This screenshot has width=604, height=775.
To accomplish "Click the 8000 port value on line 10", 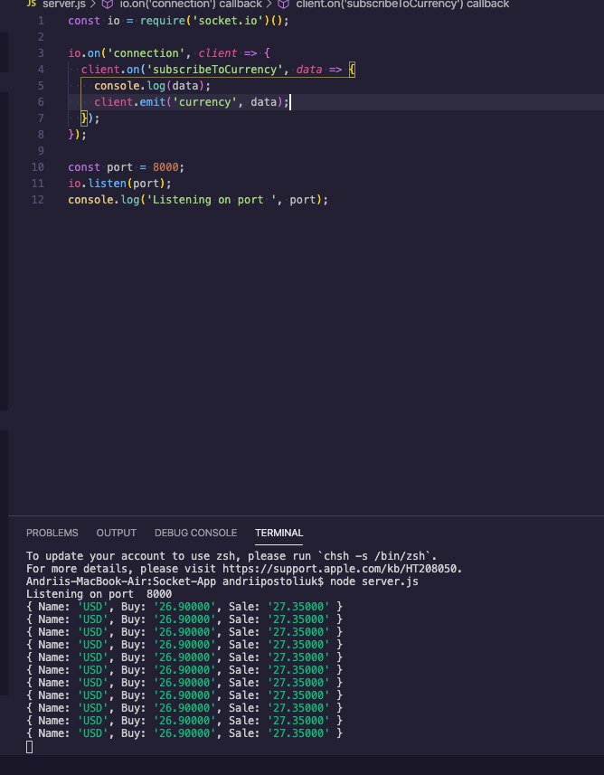I will click(x=165, y=167).
